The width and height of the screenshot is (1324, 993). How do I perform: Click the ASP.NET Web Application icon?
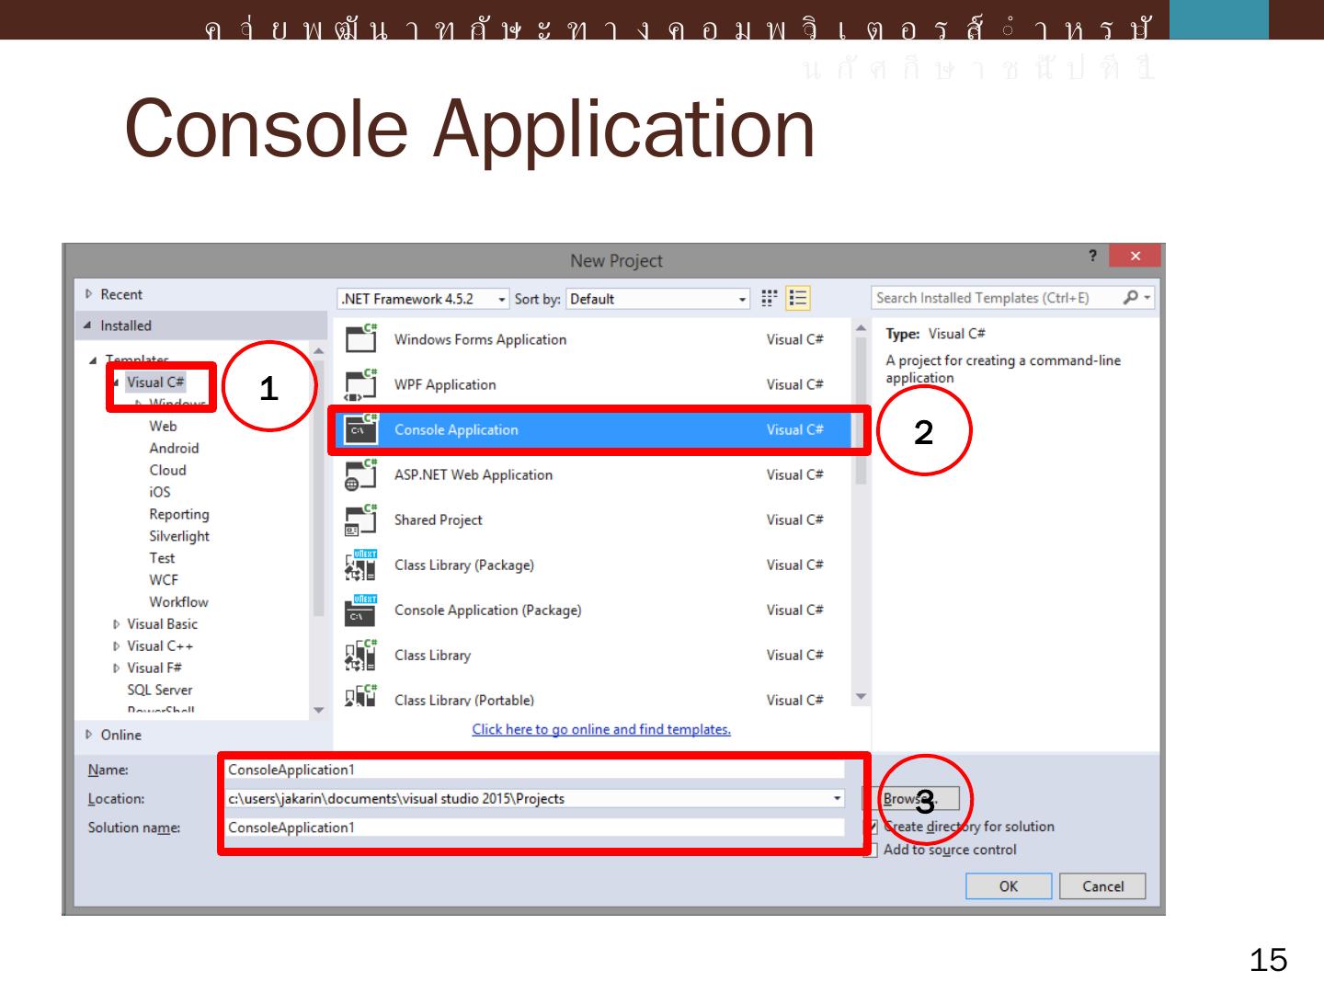pyautogui.click(x=360, y=474)
